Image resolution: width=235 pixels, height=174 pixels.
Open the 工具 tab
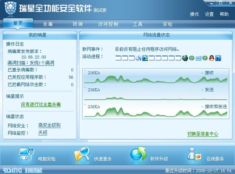coord(137,24)
